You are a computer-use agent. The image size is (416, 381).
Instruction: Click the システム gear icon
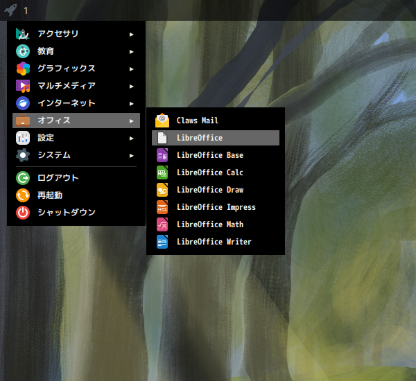[23, 155]
